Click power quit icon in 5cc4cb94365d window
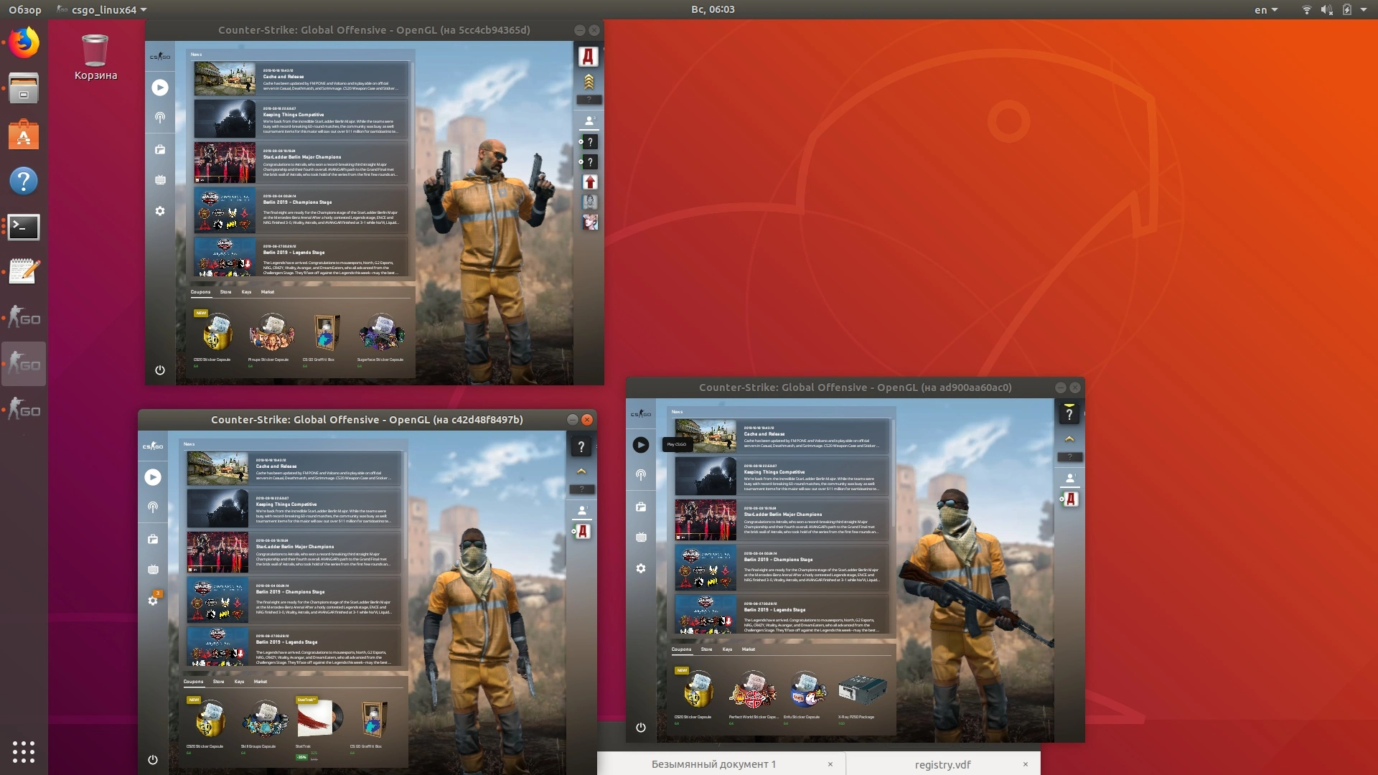 click(x=160, y=370)
